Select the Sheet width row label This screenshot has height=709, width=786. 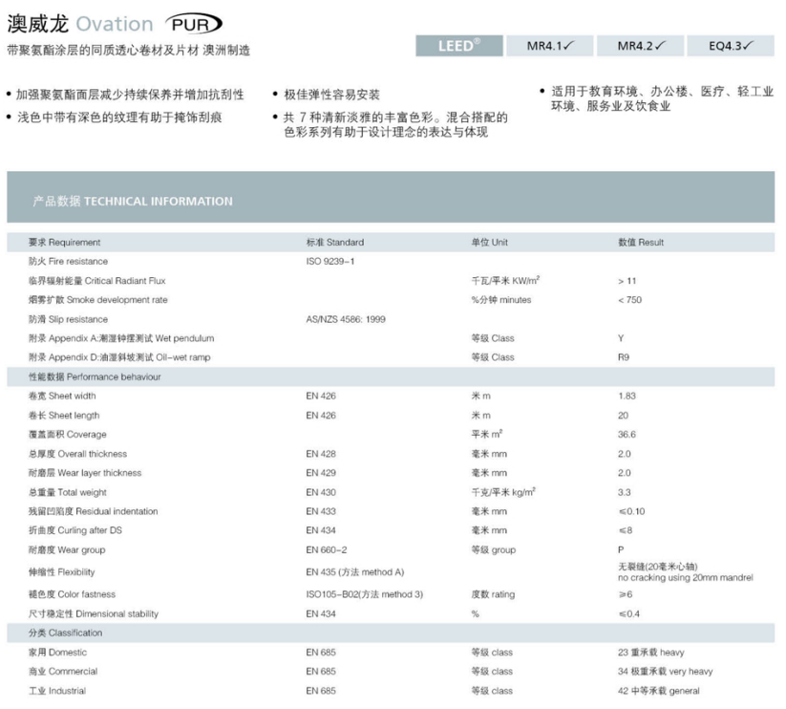[63, 397]
